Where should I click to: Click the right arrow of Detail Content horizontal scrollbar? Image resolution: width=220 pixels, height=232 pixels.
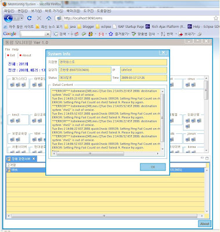pos(158,154)
